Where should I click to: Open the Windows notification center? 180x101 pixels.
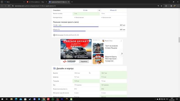coord(177,99)
